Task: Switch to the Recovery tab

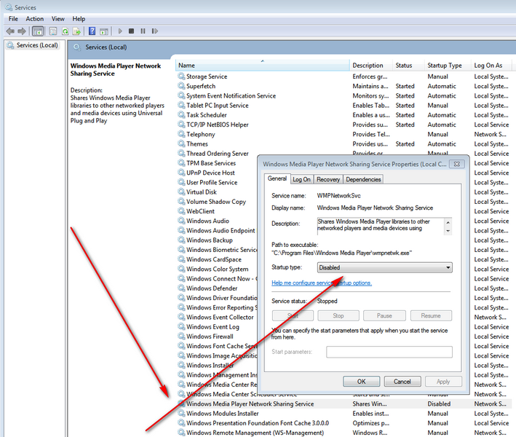Action: tap(328, 179)
